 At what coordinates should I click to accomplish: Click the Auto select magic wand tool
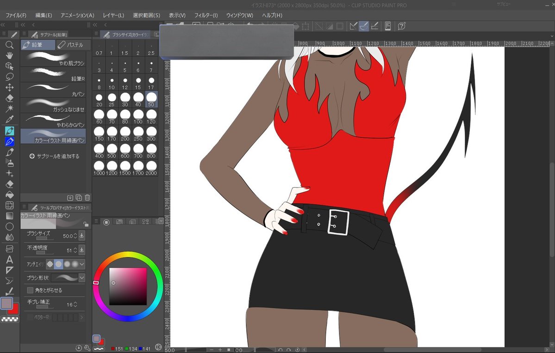pyautogui.click(x=9, y=109)
